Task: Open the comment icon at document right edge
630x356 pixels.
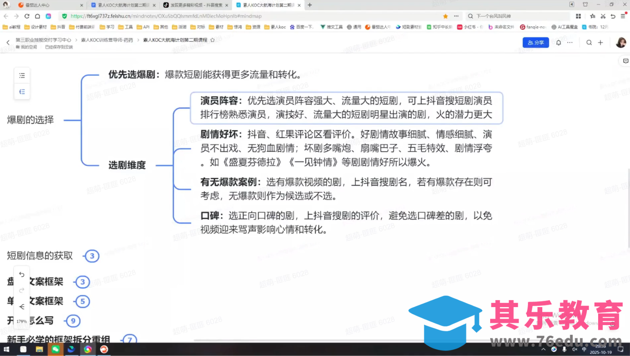Action: [625, 60]
